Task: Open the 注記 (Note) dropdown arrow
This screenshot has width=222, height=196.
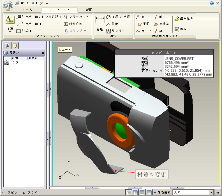Action: point(10,32)
